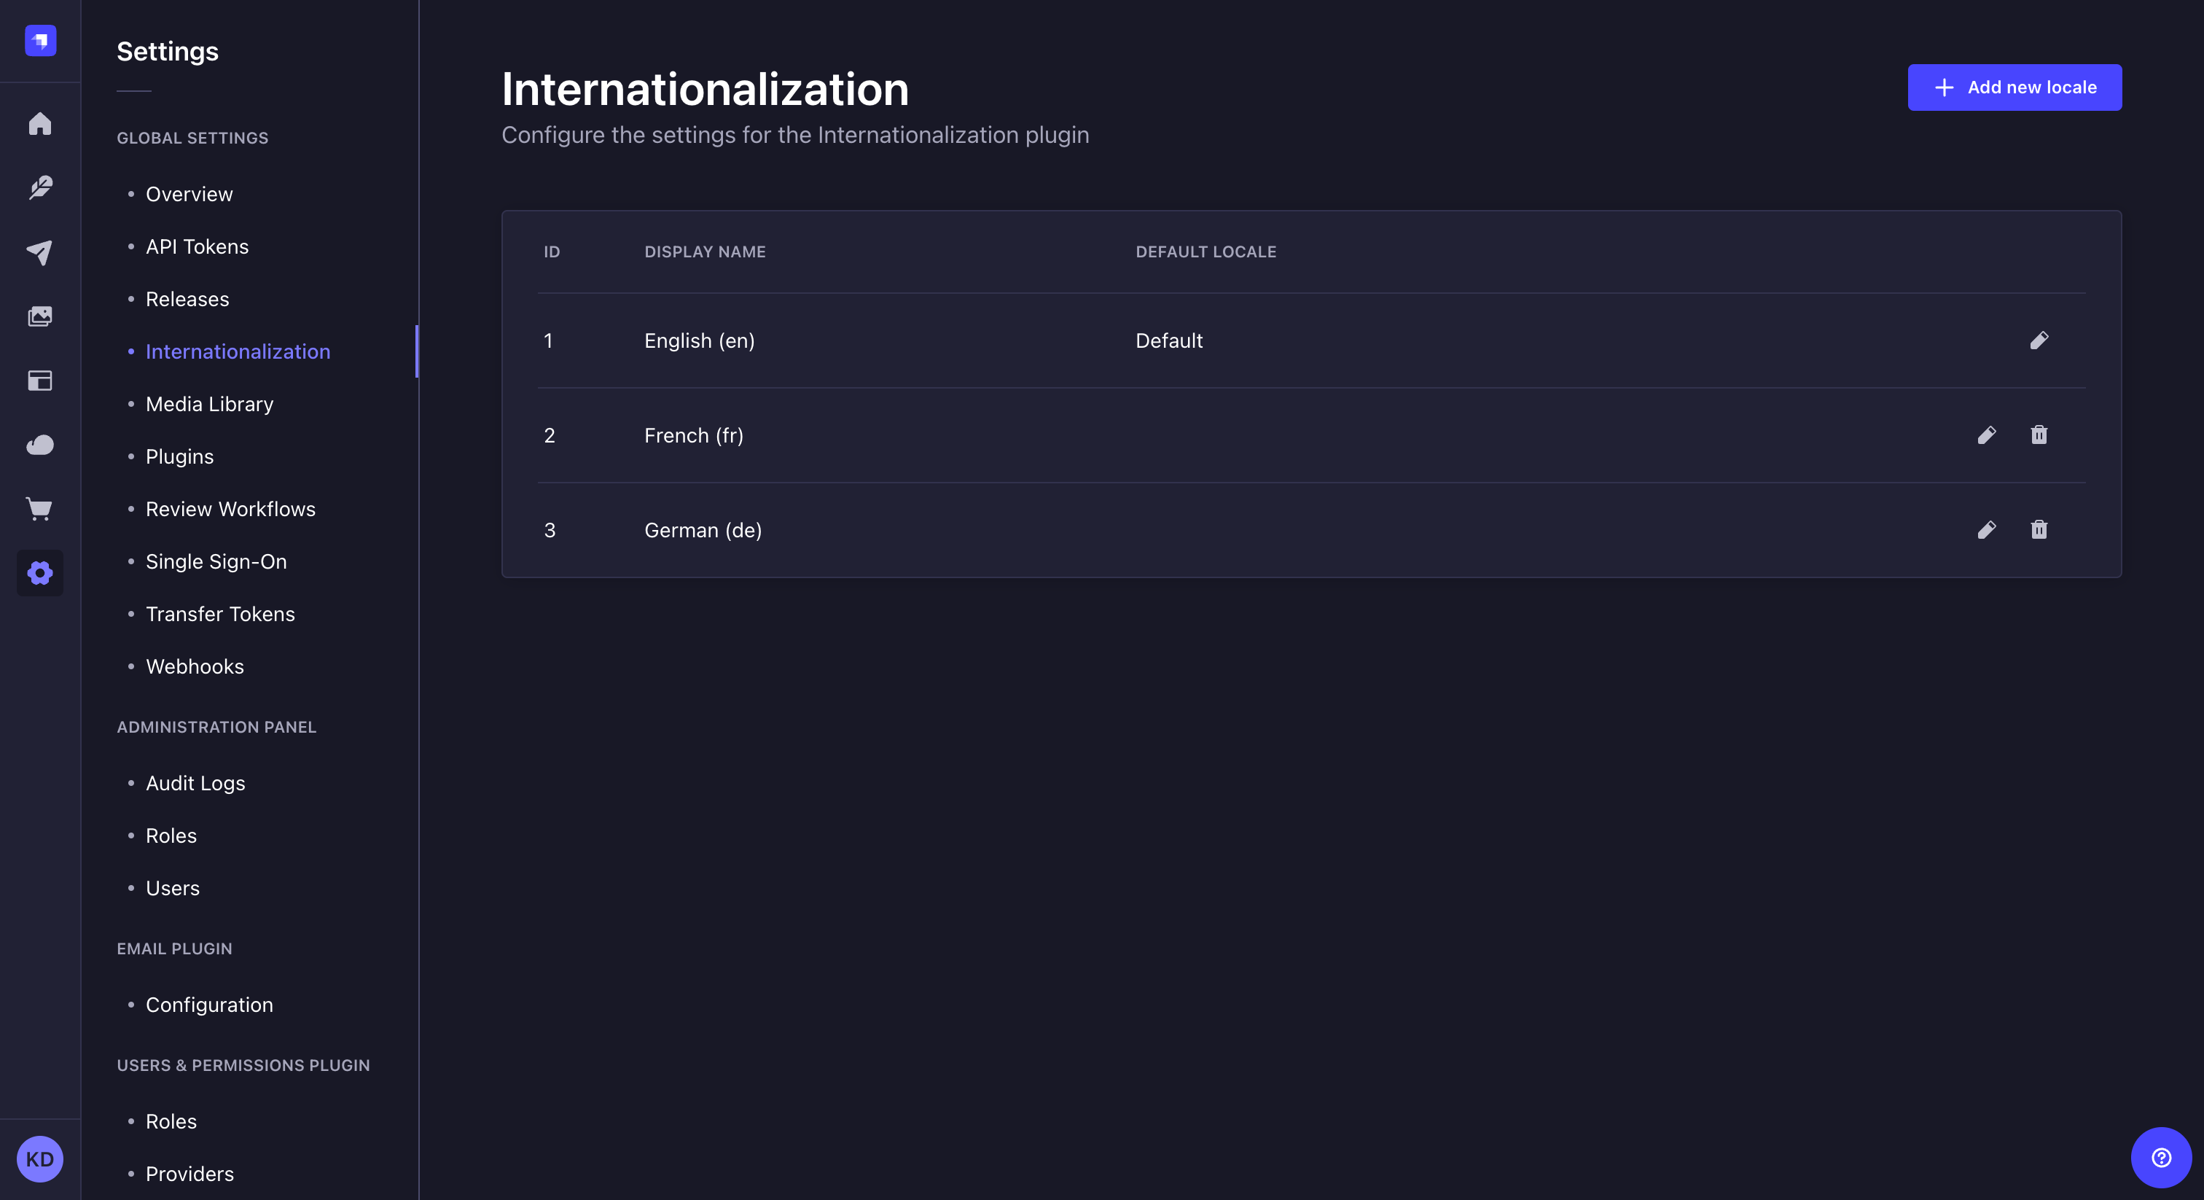Open the Internationalization settings page
This screenshot has width=2204, height=1200.
point(238,351)
